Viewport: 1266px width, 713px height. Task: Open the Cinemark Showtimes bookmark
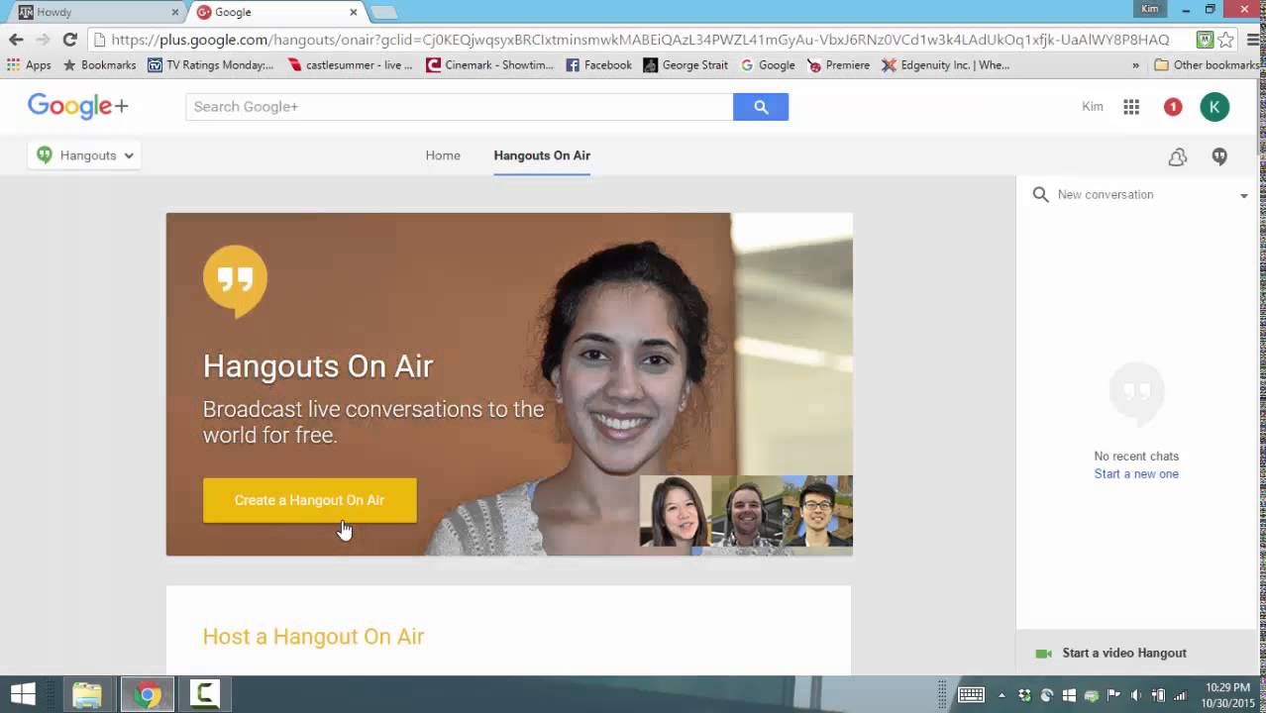[489, 65]
